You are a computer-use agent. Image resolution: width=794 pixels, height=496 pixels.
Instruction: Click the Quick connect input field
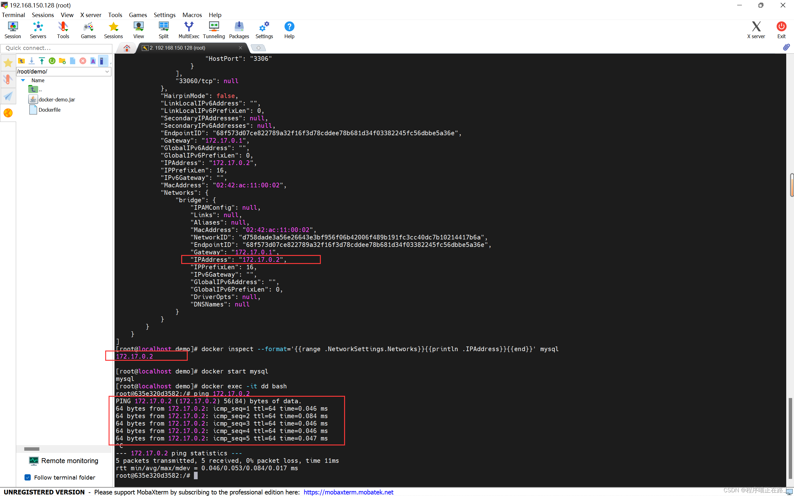(56, 48)
